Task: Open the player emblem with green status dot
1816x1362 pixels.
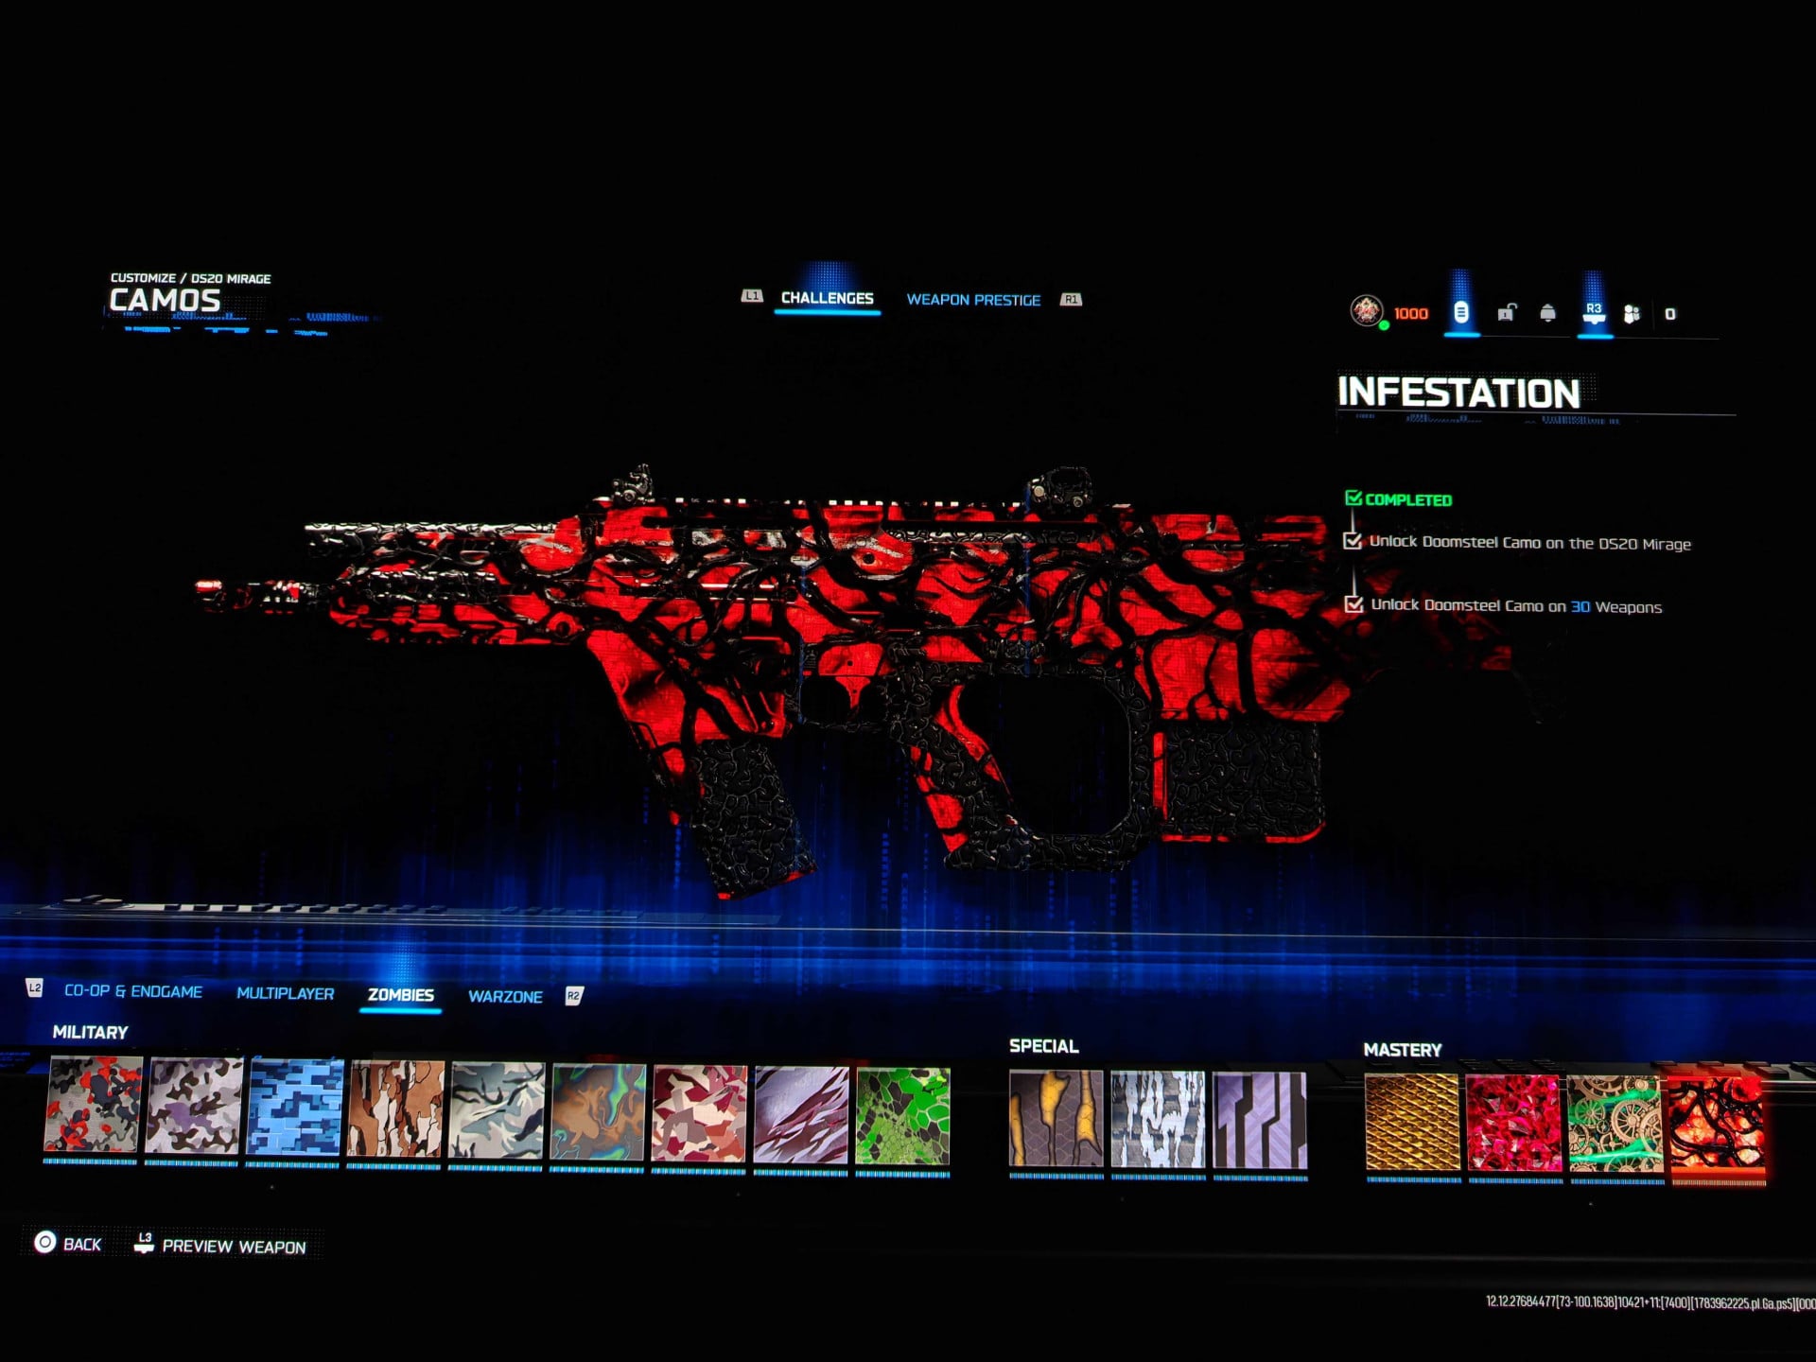Action: click(x=1366, y=311)
